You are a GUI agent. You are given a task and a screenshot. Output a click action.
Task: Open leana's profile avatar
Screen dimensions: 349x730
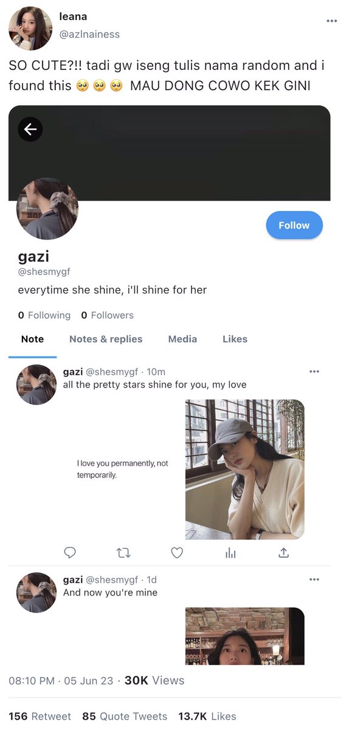(x=30, y=28)
